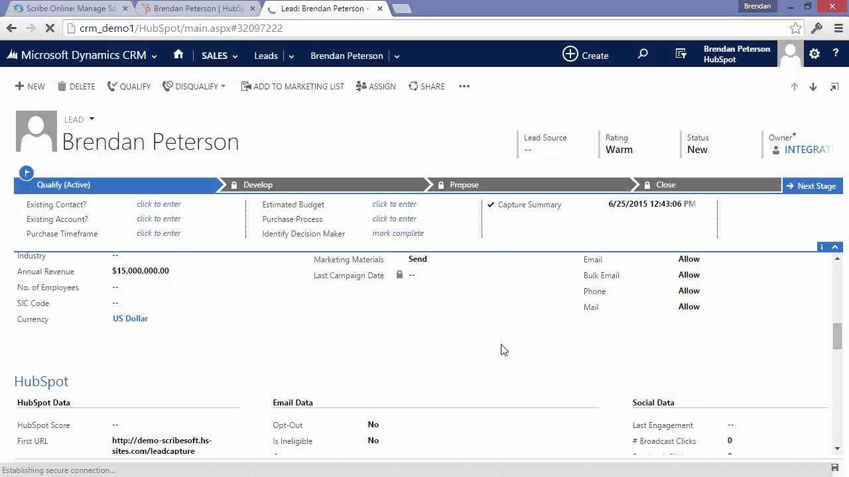Open the LEAD form selector dropdown
Image resolution: width=849 pixels, height=477 pixels.
point(92,119)
